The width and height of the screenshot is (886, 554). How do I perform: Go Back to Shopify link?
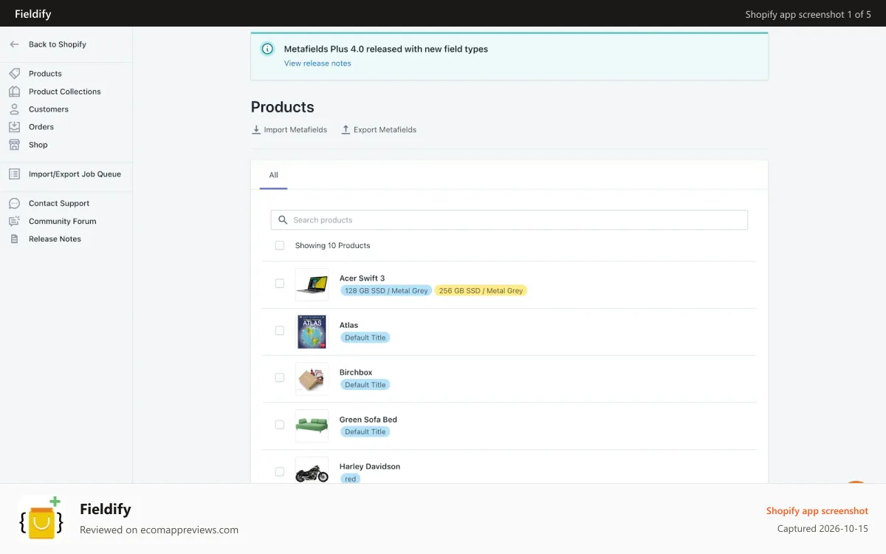pos(58,44)
